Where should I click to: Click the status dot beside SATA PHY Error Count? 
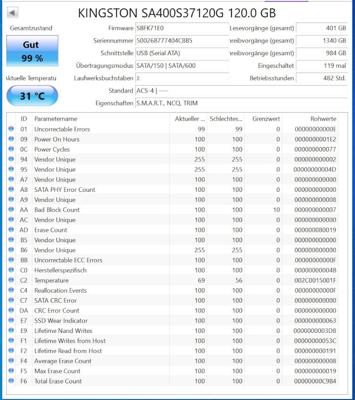[11, 189]
